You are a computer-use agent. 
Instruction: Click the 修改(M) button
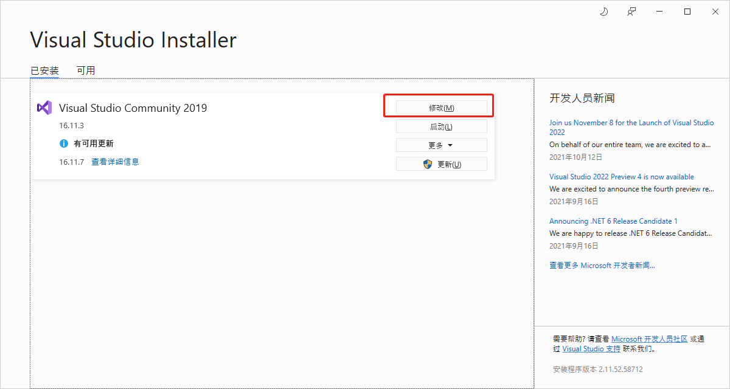pos(442,108)
